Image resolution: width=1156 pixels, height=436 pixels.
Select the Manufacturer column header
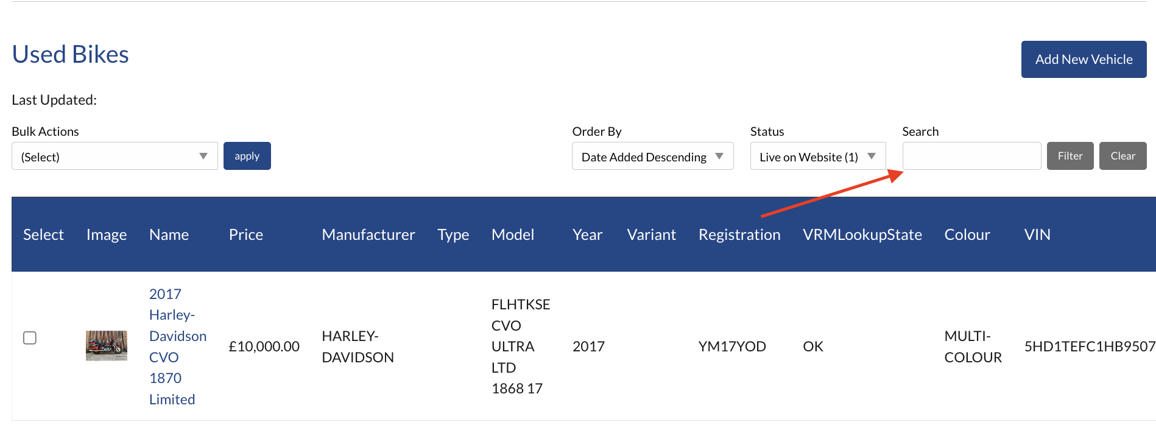point(368,234)
